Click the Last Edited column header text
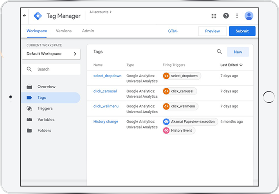This screenshot has height=194, width=279. [229, 65]
